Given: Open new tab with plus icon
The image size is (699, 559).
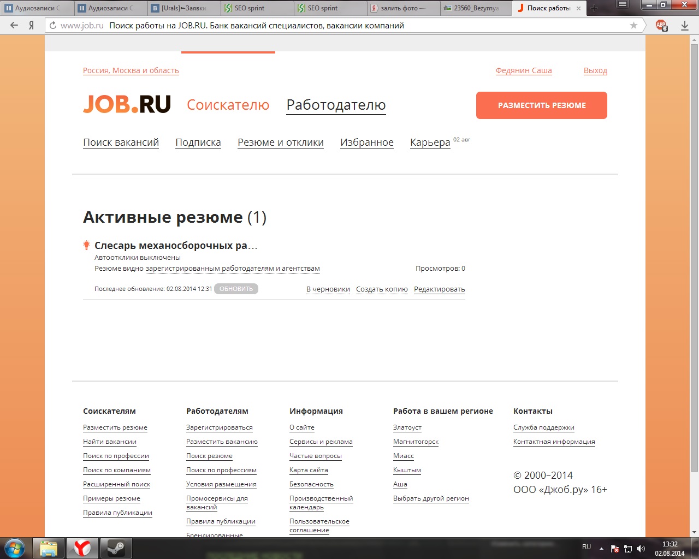Looking at the screenshot, I should point(594,8).
